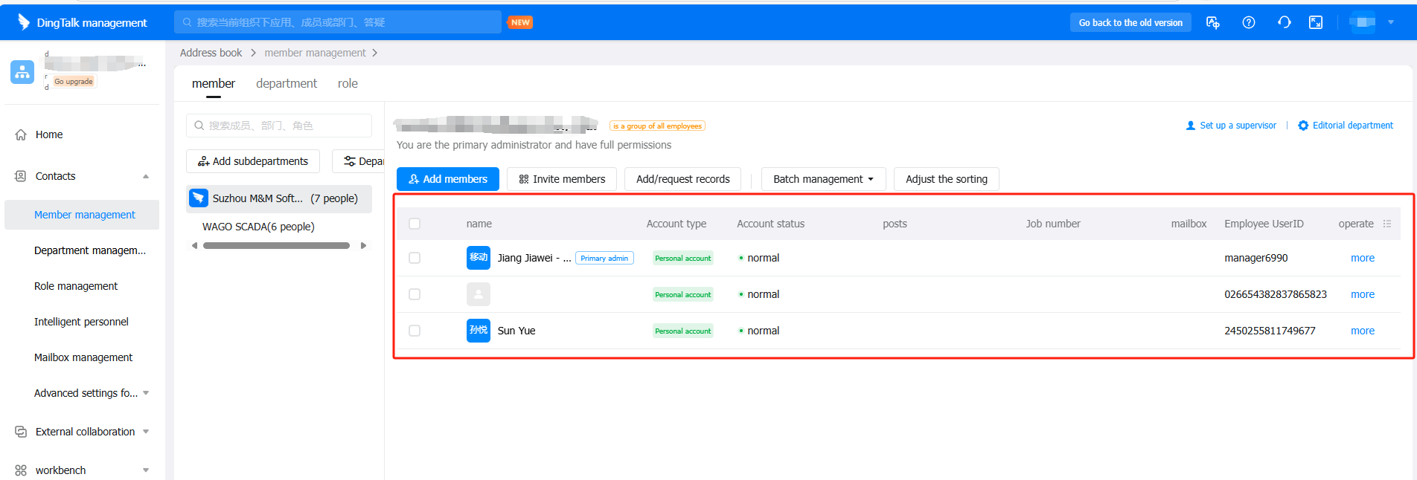This screenshot has width=1417, height=480.
Task: Click the member search input field
Action: (x=279, y=126)
